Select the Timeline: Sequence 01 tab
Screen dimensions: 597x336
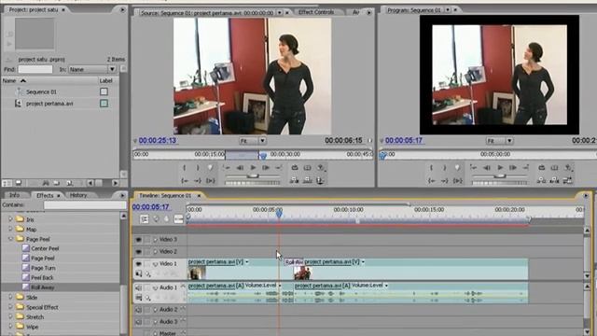(x=165, y=195)
